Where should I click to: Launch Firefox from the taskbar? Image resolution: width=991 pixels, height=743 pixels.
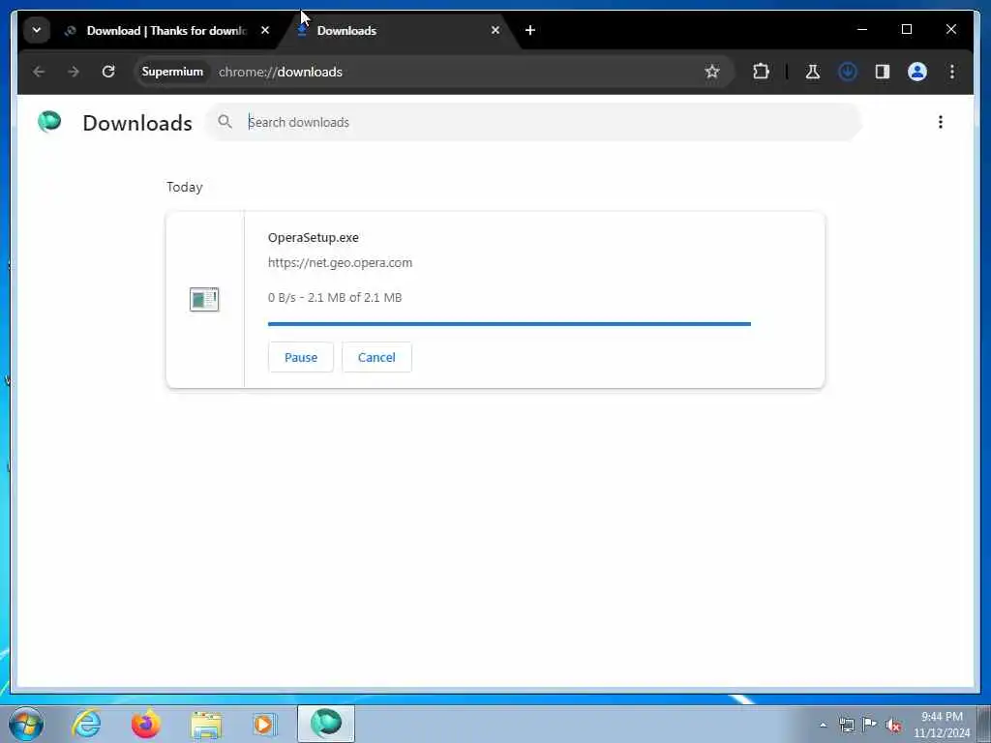146,724
